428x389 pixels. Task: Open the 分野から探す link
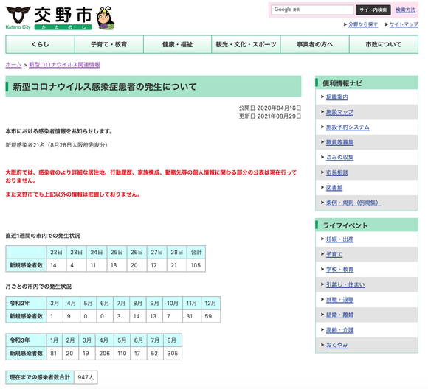[x=363, y=24]
